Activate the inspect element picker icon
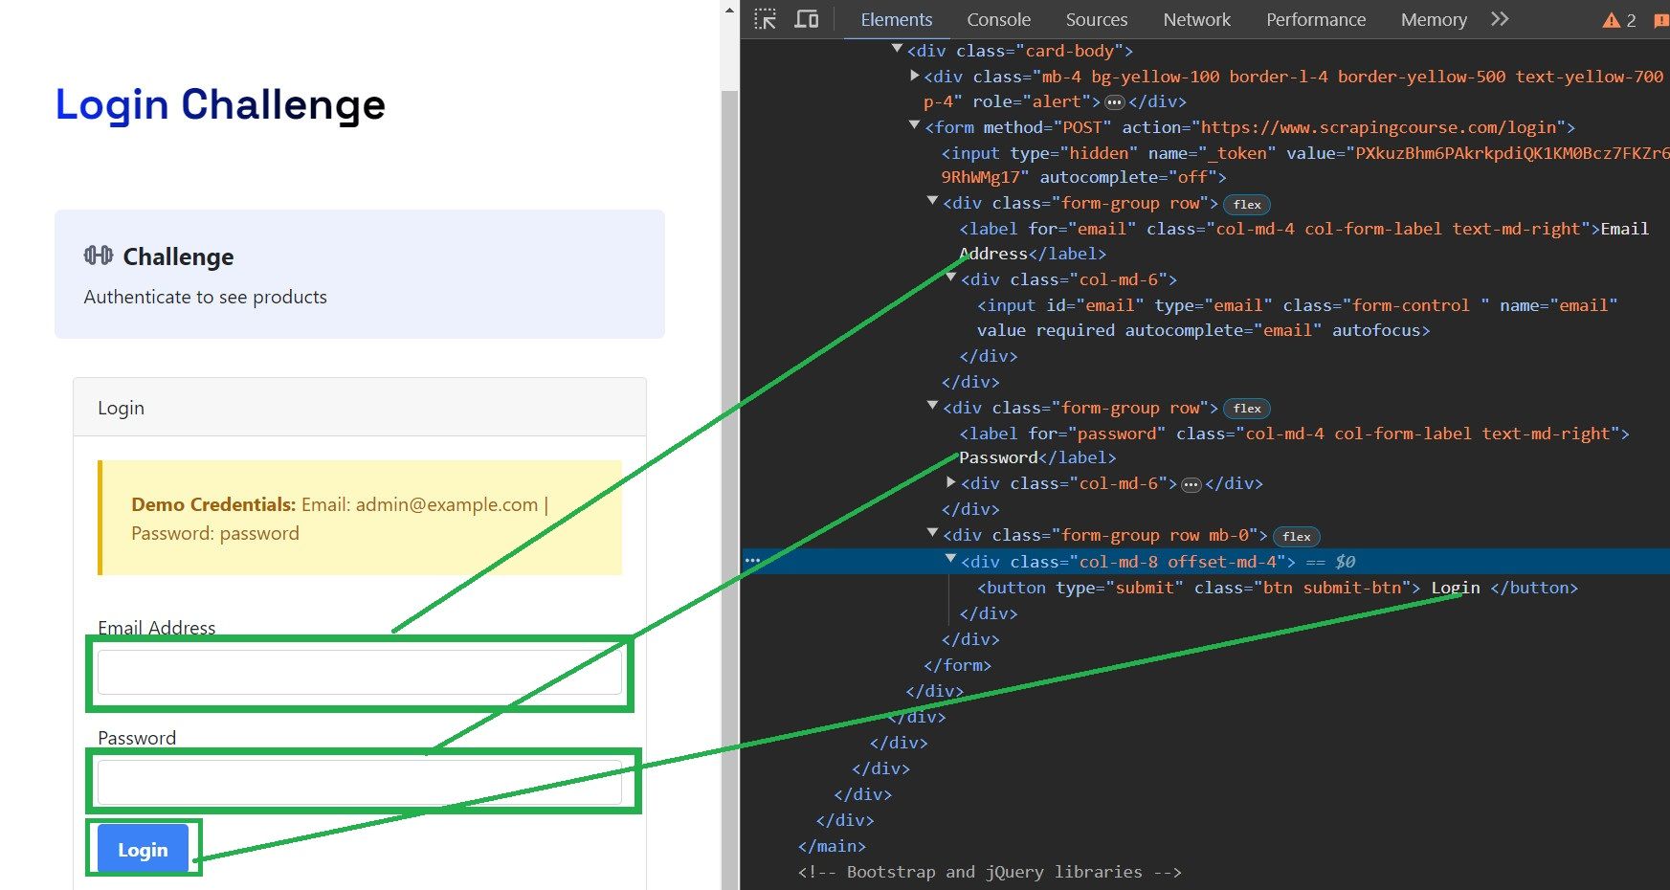This screenshot has height=890, width=1670. pos(765,19)
